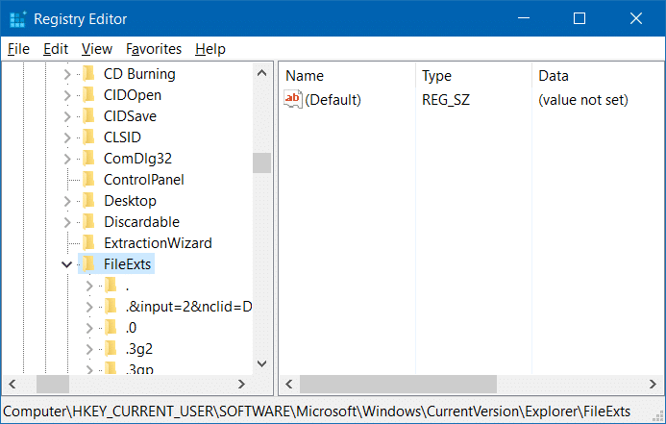
Task: Click the tree pane scroll left arrow
Action: pyautogui.click(x=12, y=385)
